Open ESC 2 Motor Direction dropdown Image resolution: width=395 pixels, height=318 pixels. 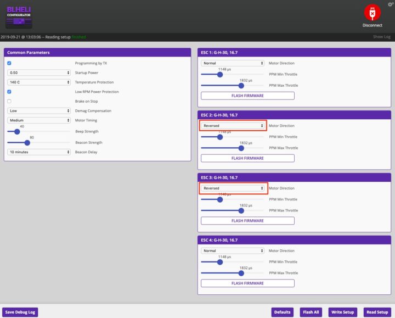click(x=233, y=126)
